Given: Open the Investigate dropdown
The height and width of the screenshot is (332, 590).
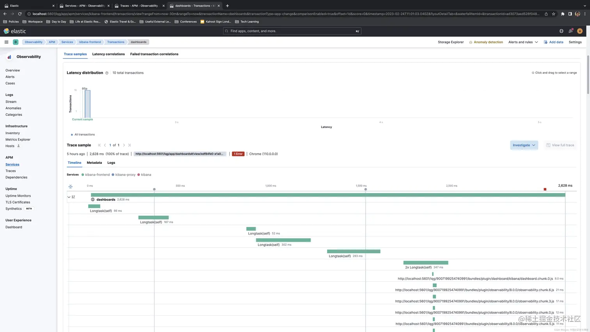Looking at the screenshot, I should [x=524, y=145].
